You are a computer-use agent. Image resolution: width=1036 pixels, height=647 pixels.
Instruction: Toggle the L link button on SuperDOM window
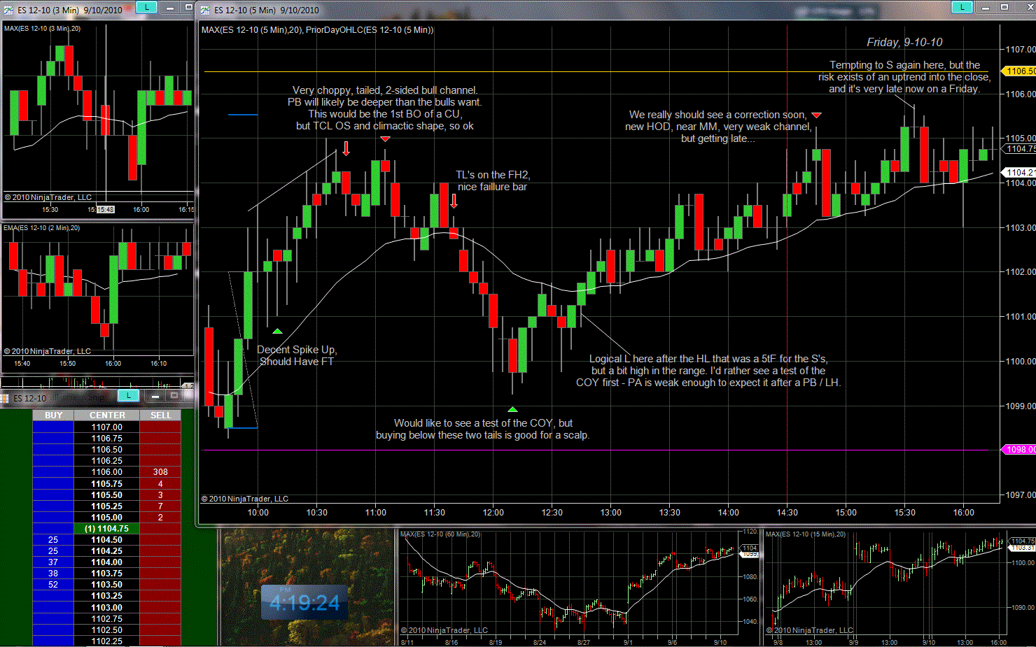click(128, 396)
